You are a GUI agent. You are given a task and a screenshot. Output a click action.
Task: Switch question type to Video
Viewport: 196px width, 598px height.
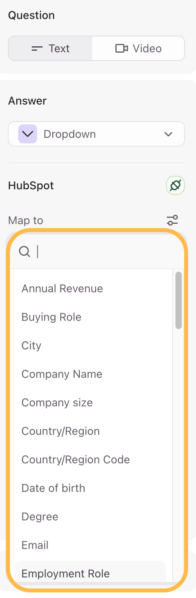tap(138, 48)
